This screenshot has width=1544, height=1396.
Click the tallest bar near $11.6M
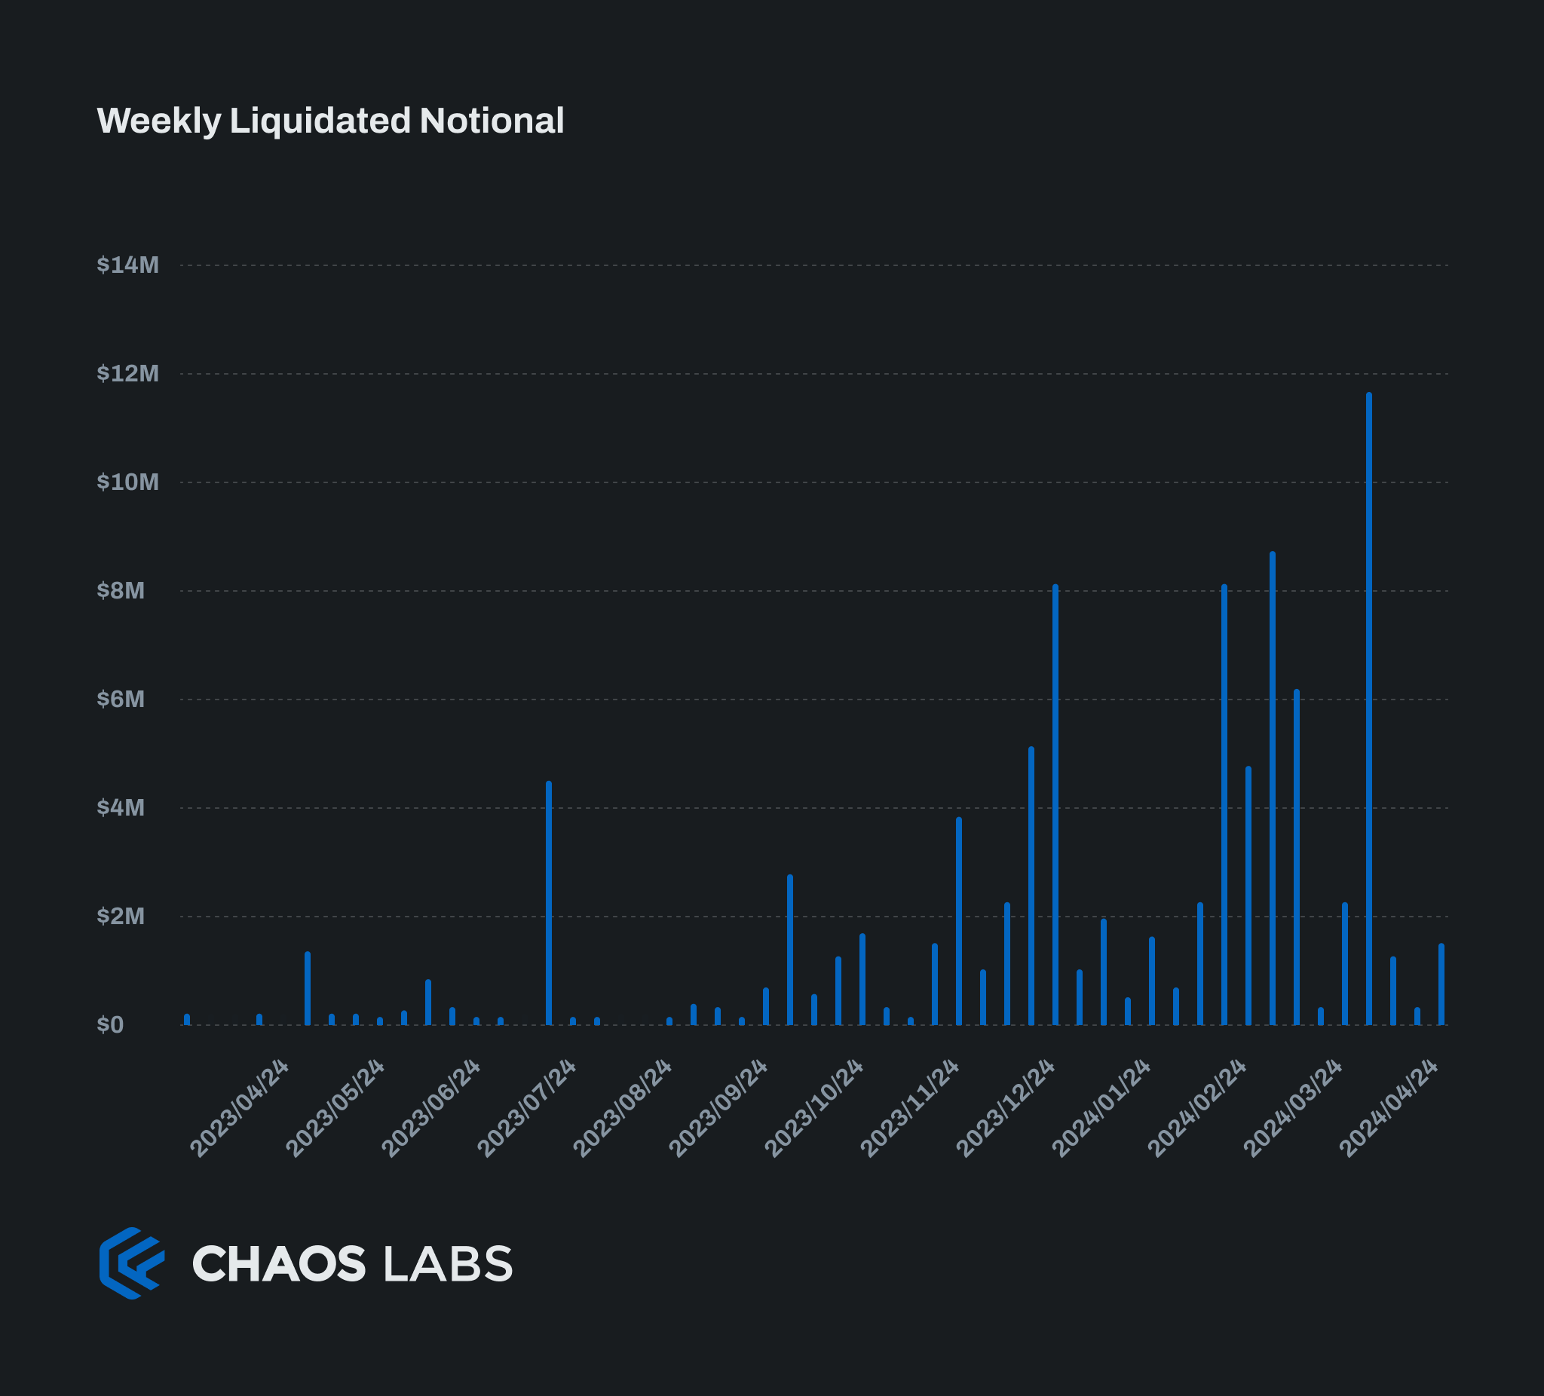click(x=1368, y=709)
